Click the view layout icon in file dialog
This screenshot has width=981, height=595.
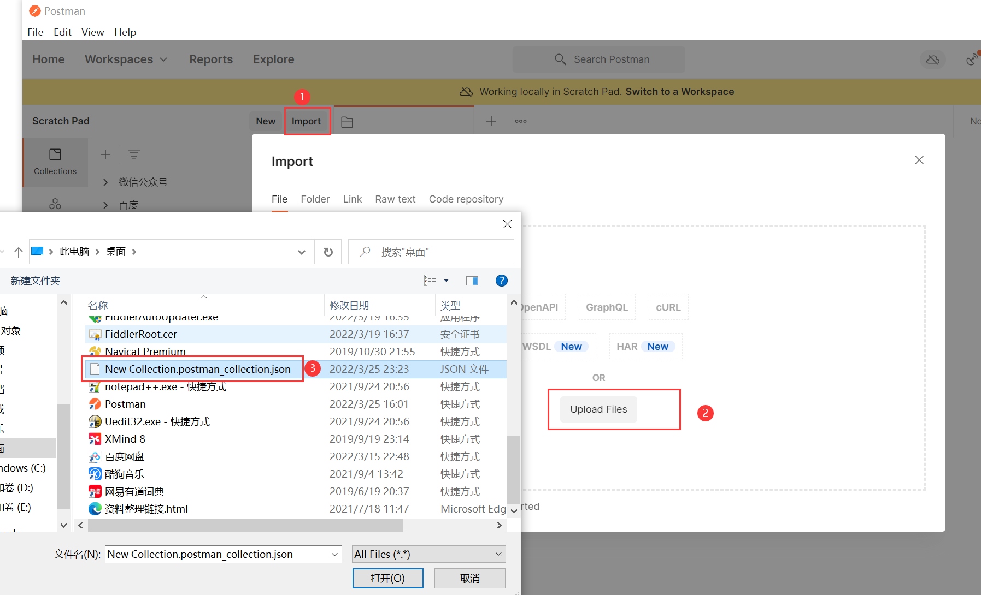pos(430,281)
